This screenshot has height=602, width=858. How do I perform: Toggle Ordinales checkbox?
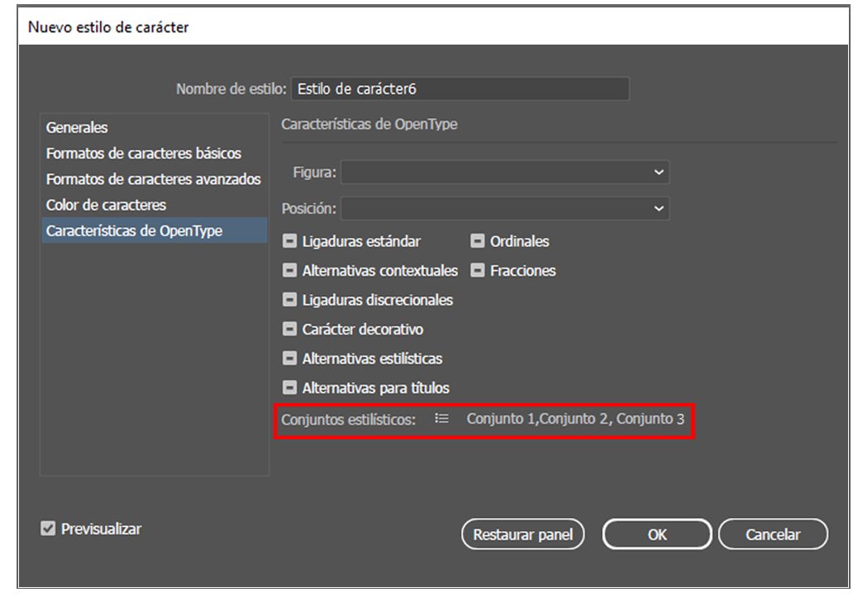(x=478, y=241)
